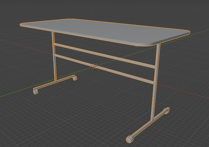Select the table top surface
209x147 pixels.
tap(104, 31)
